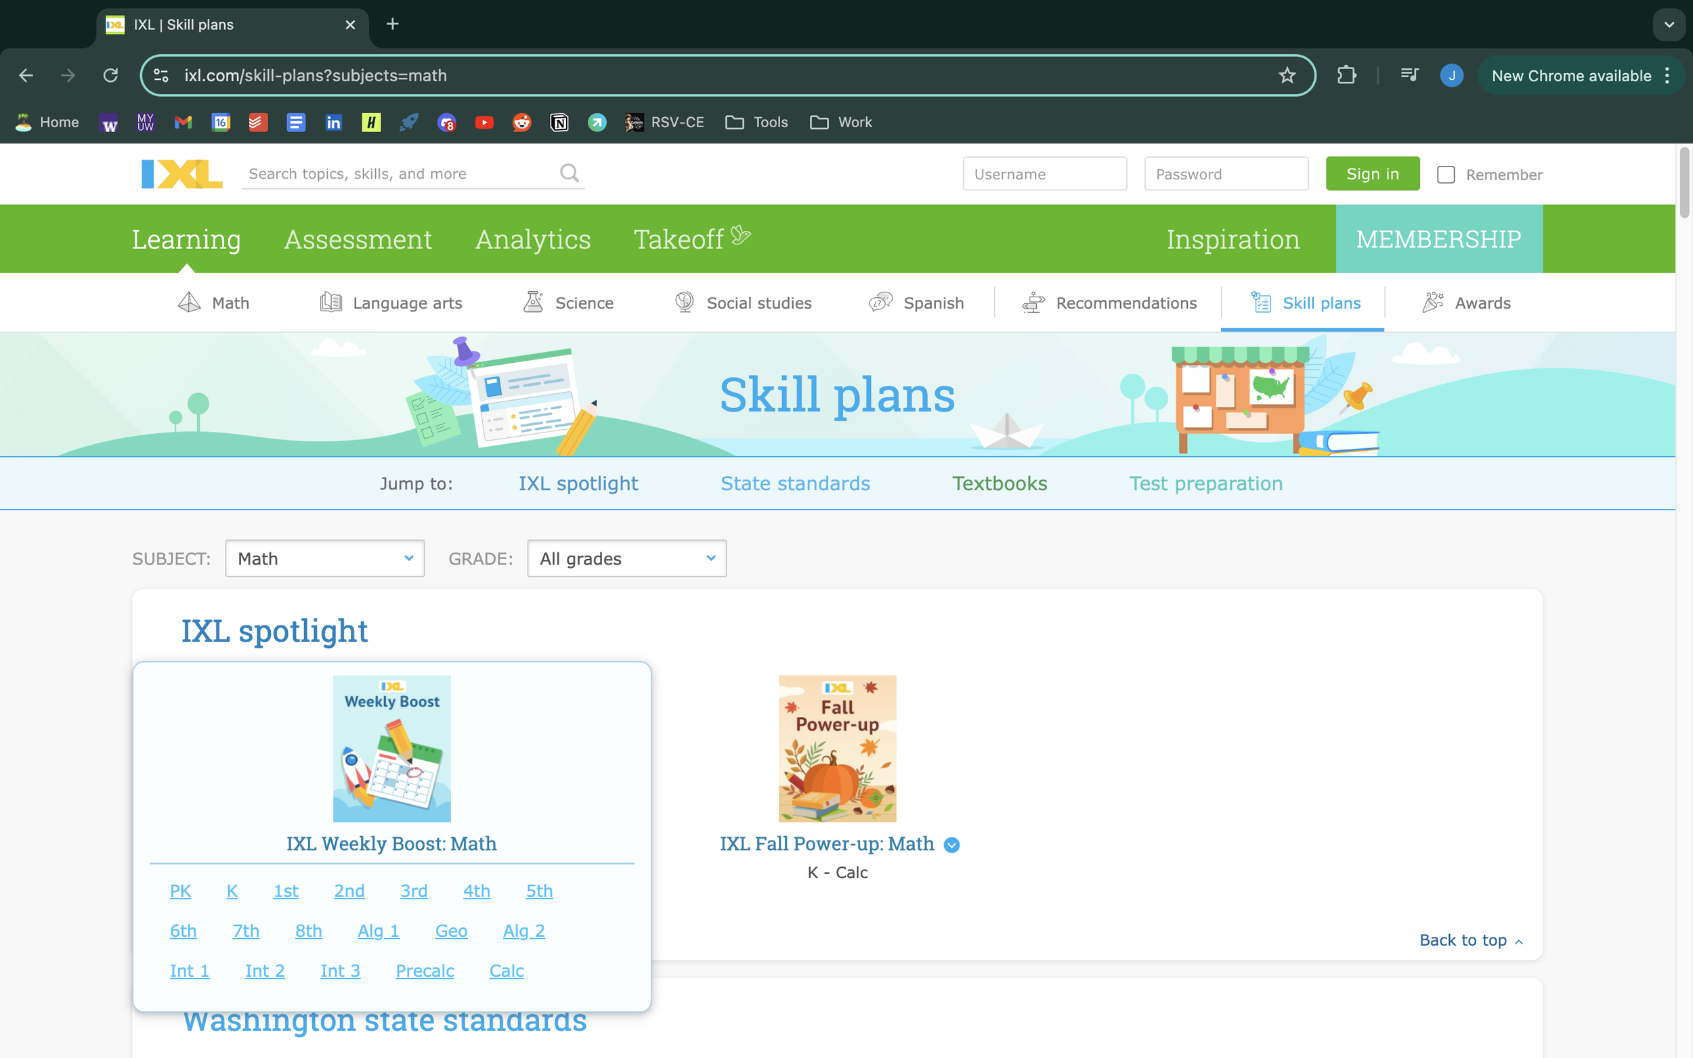The width and height of the screenshot is (1693, 1058).
Task: Click the search magnifier icon
Action: 569,173
